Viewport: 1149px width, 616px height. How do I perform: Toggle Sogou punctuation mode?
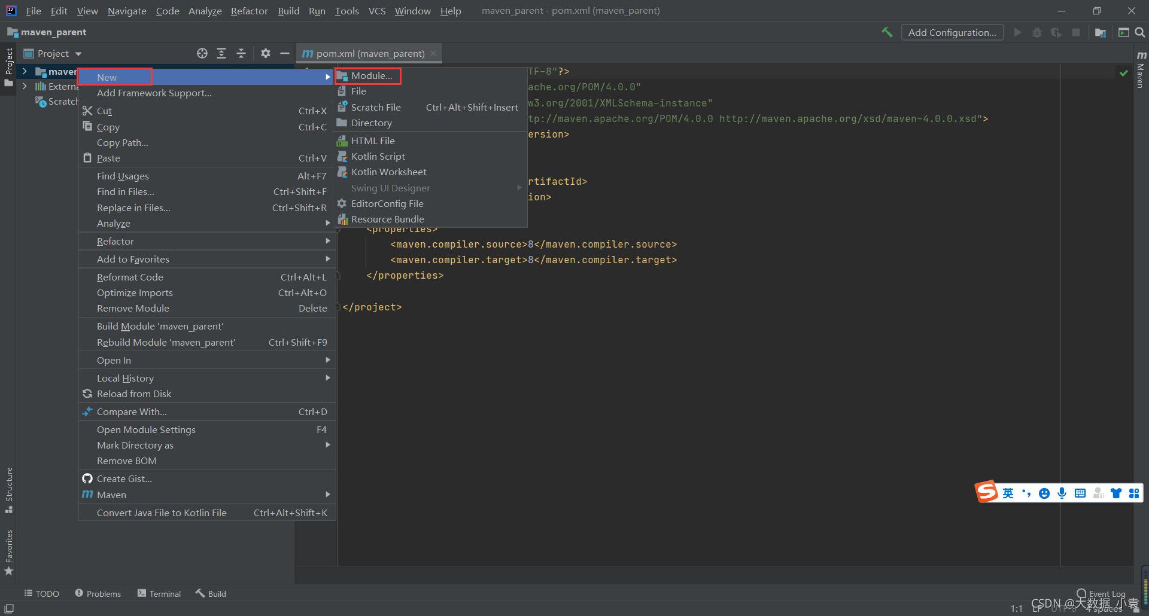1026,493
